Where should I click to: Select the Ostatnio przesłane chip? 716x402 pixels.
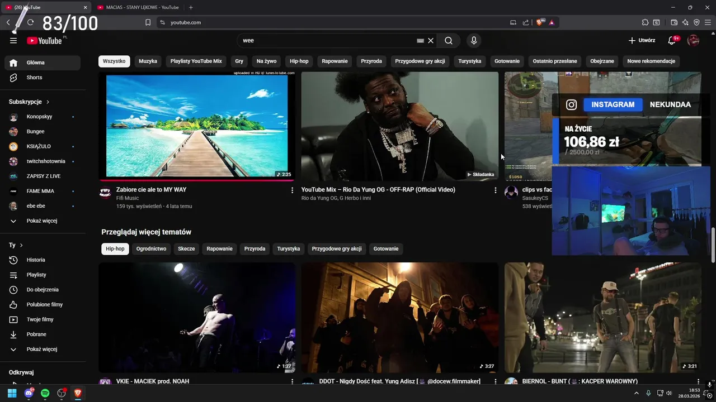pyautogui.click(x=555, y=61)
